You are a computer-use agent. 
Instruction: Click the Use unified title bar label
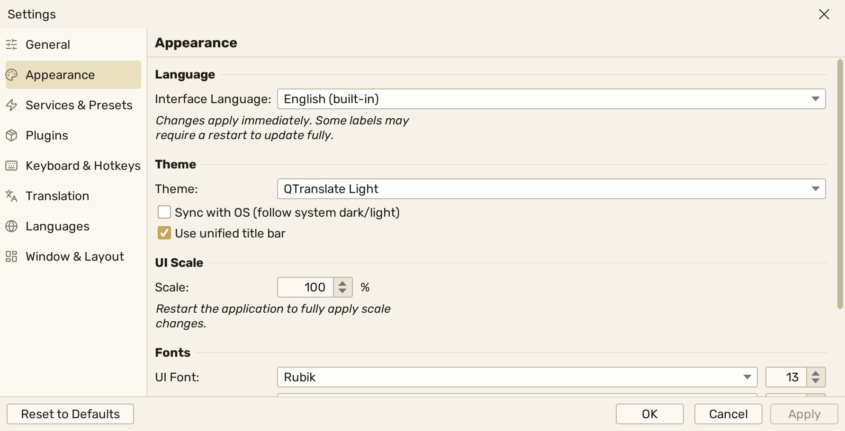[x=230, y=233]
